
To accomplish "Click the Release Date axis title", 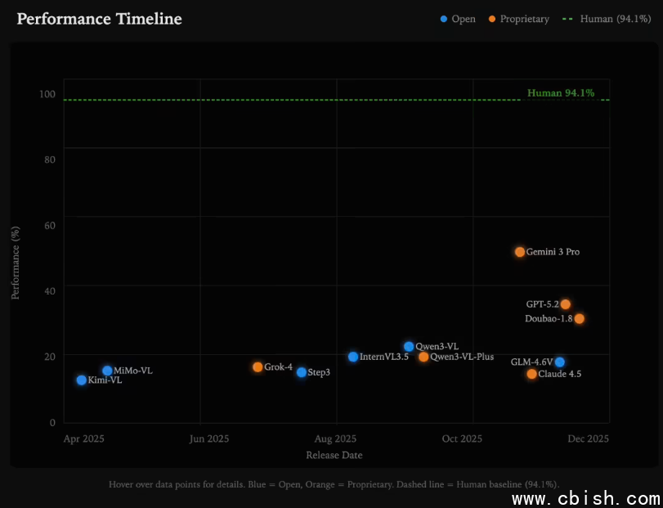I will (x=334, y=455).
